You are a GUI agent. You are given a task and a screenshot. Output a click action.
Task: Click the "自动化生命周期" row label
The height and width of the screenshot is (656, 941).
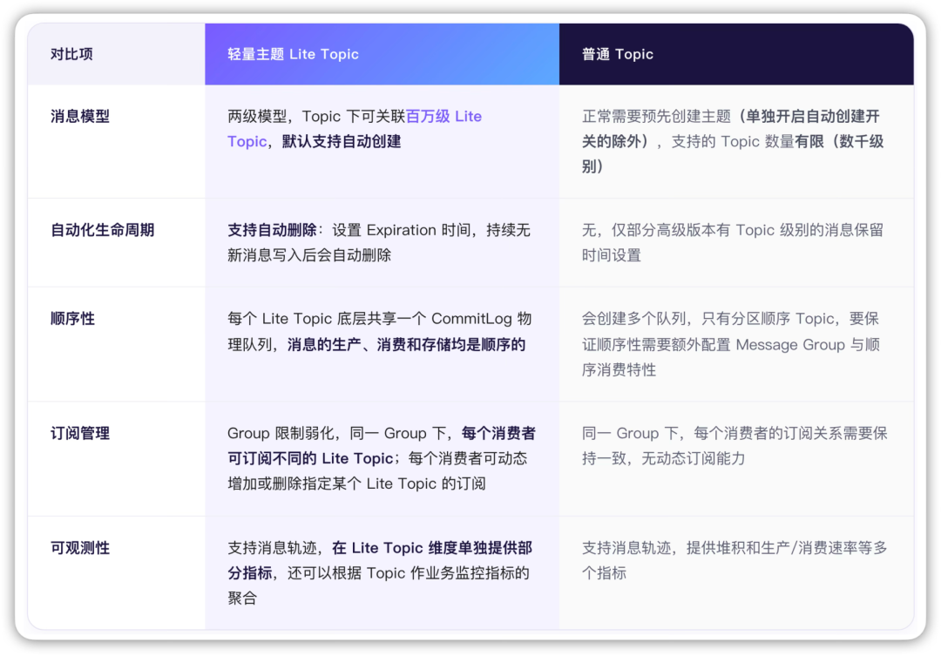coord(103,230)
